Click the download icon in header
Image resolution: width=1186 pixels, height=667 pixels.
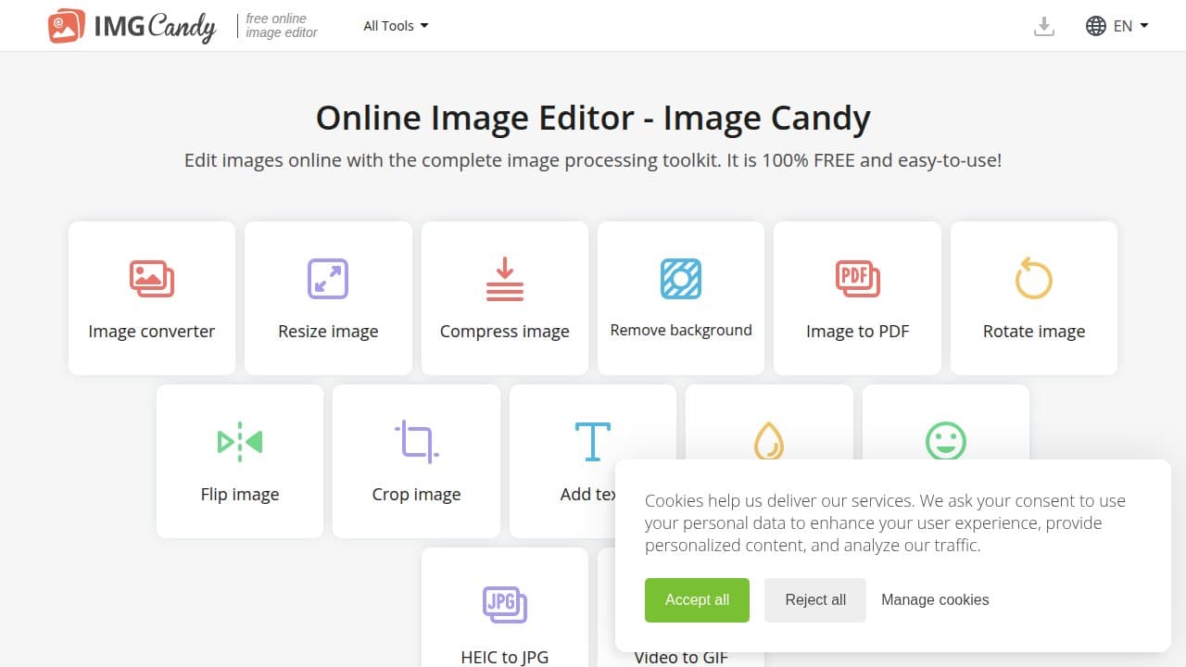click(1044, 27)
